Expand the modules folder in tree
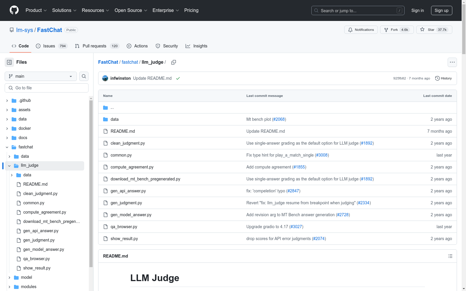The image size is (466, 291). (9, 287)
